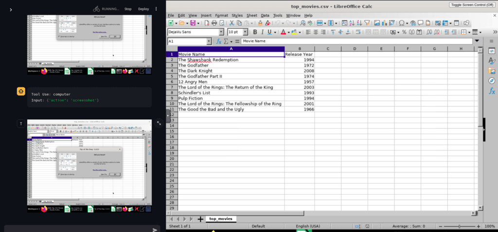Open the Save dropdown arrow
Screen dimensions: 498x232
198,23
